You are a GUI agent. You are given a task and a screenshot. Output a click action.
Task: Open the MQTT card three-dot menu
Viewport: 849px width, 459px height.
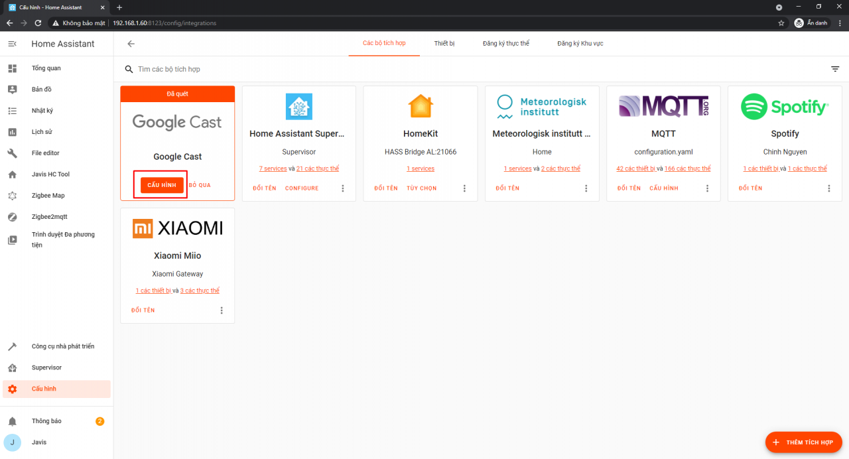[x=707, y=188]
